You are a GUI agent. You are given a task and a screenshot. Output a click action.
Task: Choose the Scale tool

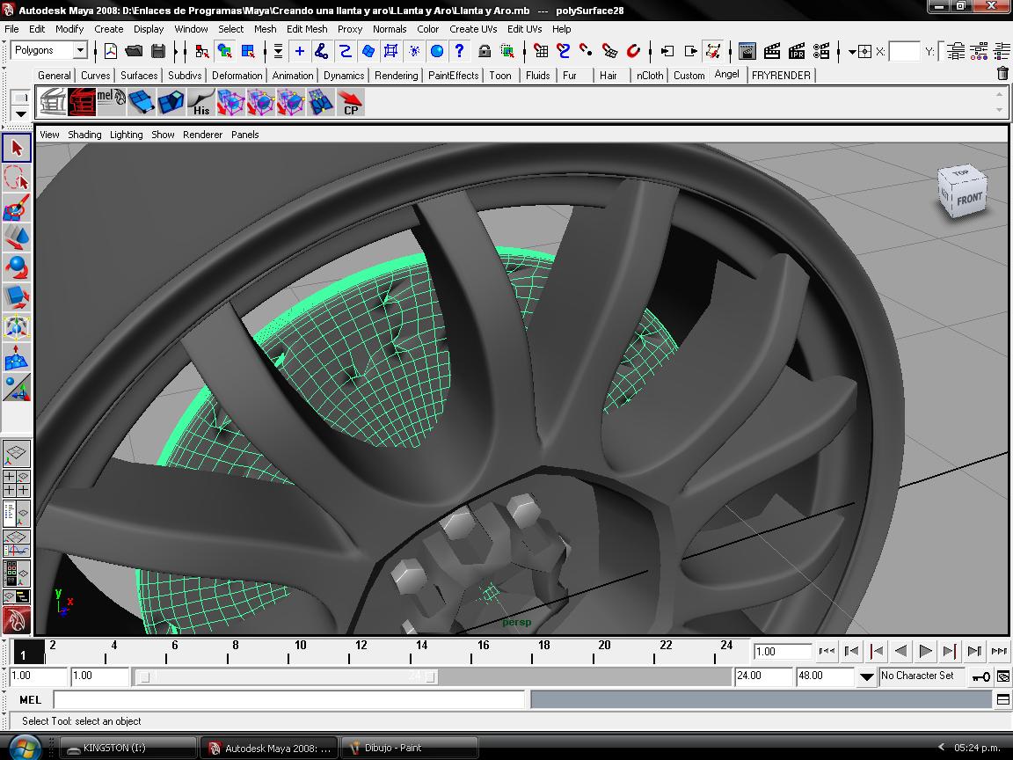coord(17,297)
